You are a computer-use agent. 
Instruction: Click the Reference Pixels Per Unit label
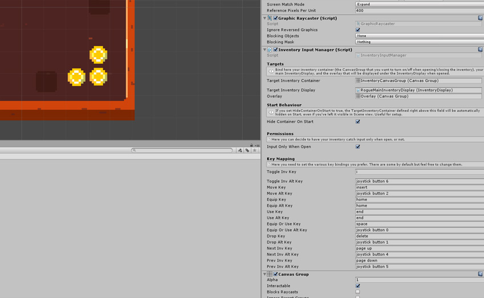click(x=291, y=10)
